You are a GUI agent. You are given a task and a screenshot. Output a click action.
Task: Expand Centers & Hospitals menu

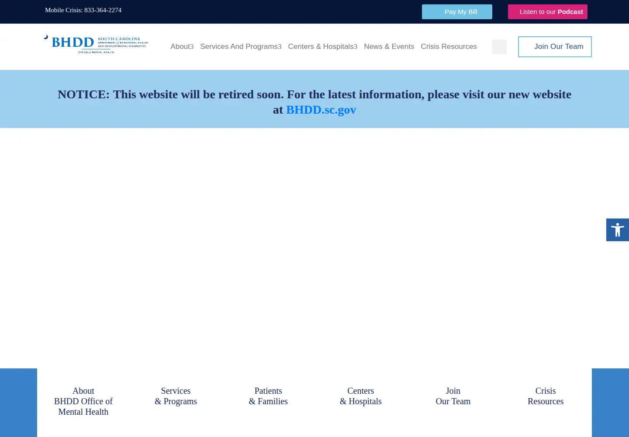coord(322,46)
